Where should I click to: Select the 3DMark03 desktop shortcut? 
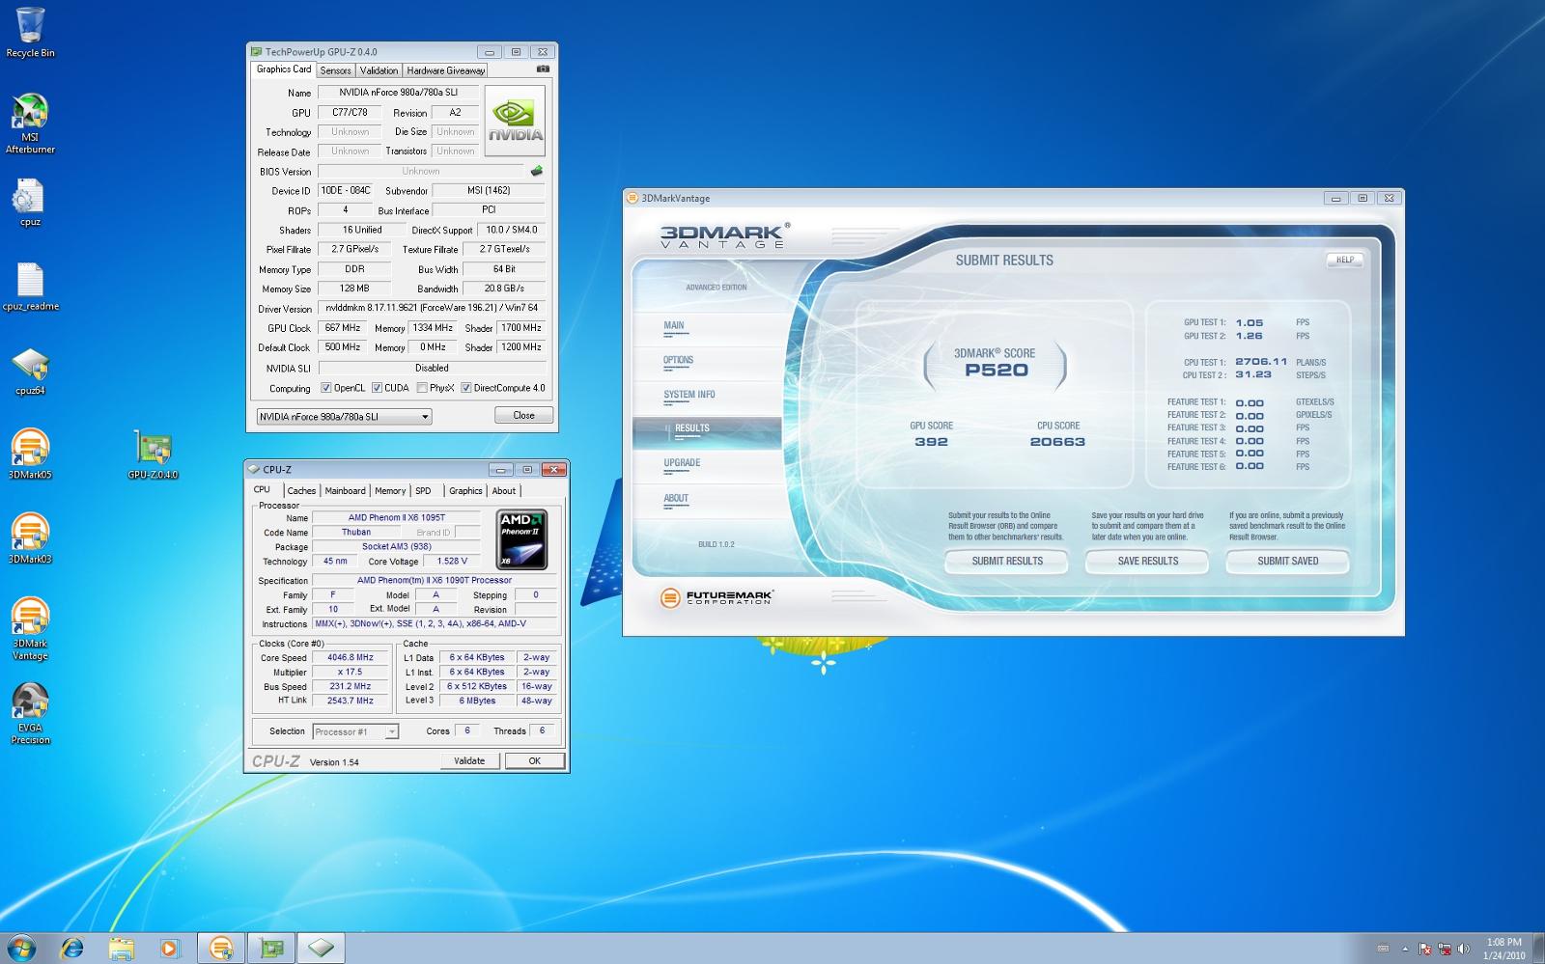30,538
